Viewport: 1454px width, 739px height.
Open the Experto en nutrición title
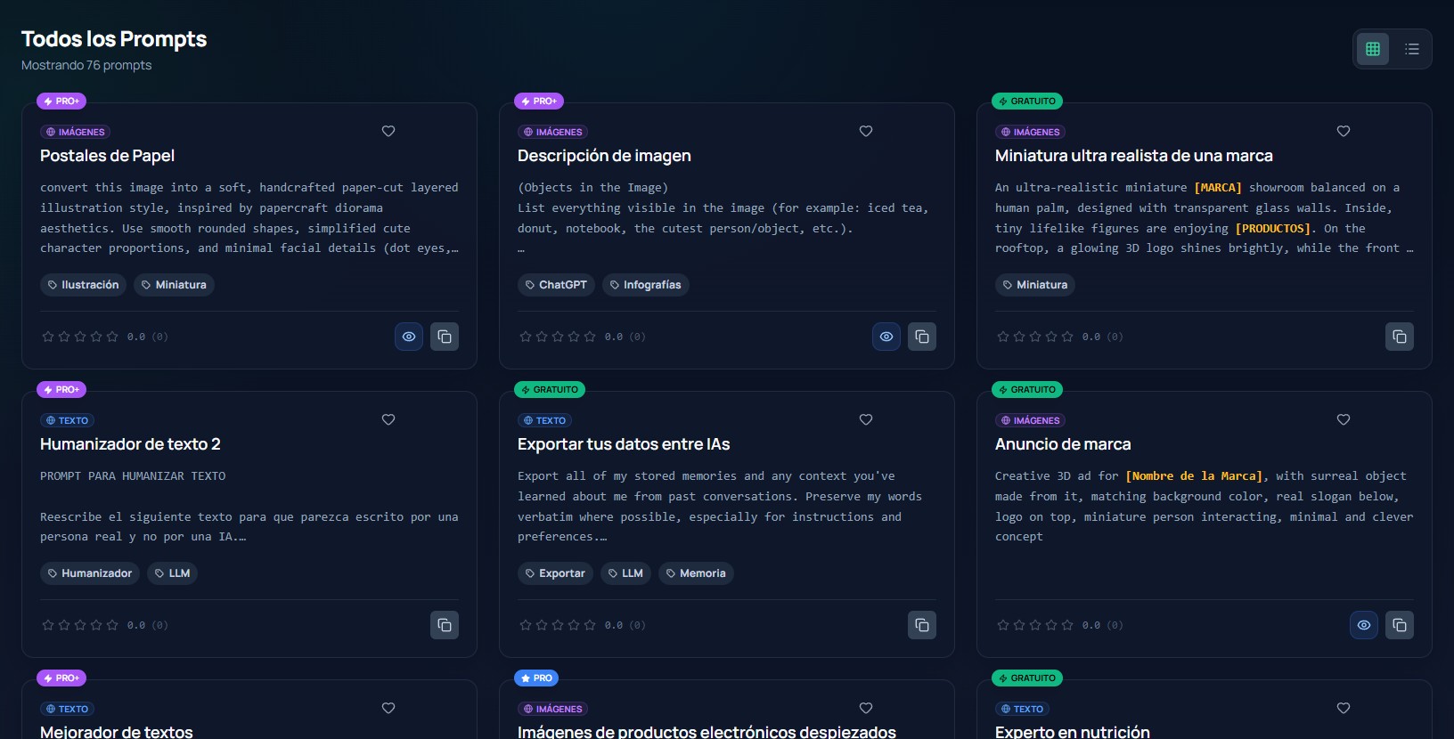pyautogui.click(x=1073, y=732)
